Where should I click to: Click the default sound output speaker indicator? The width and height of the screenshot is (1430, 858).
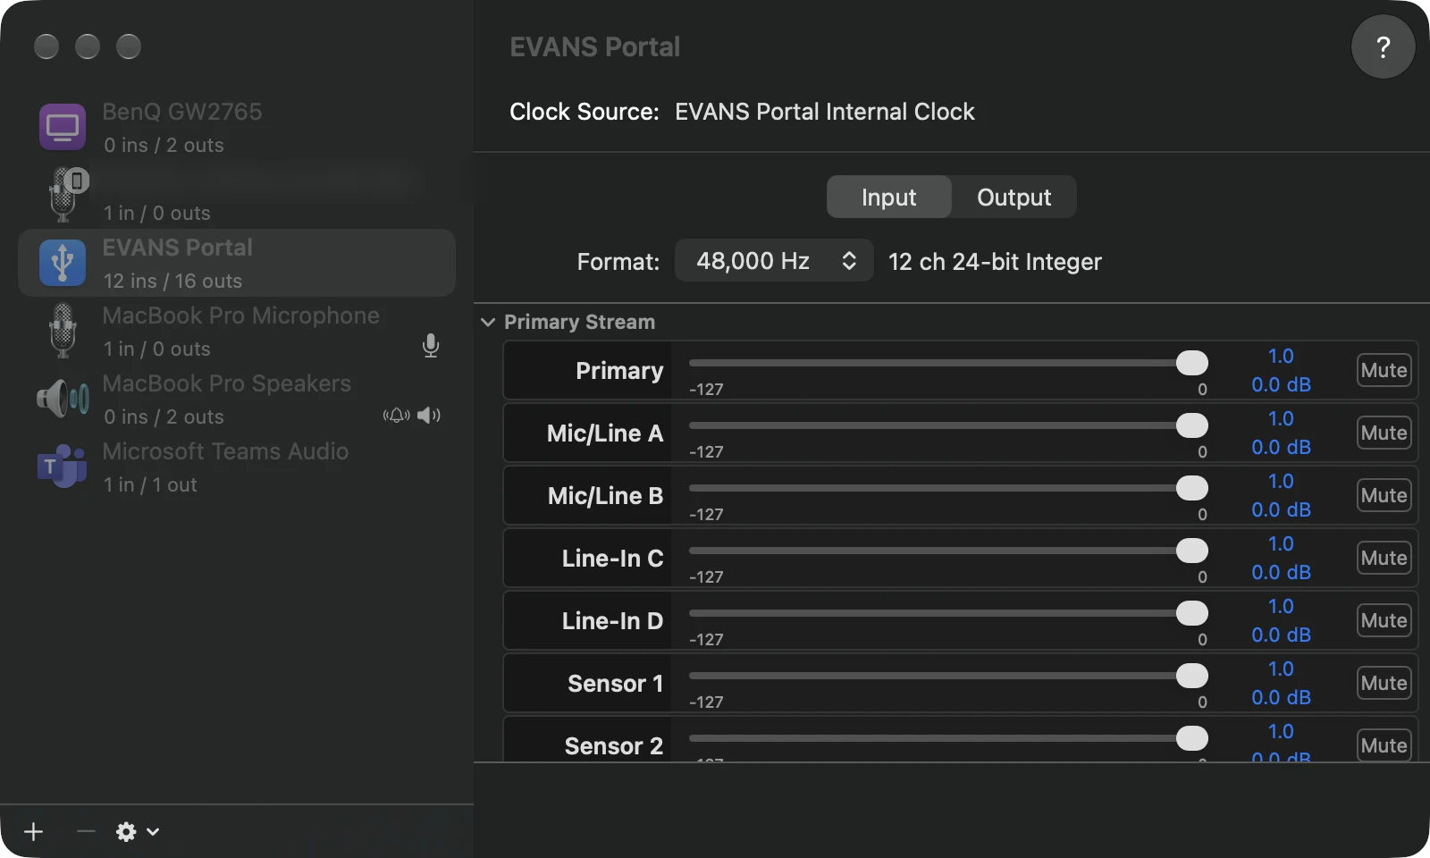point(429,415)
